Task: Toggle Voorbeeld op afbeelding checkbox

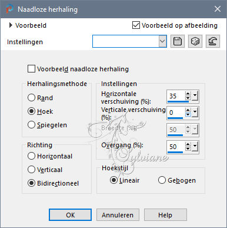Action: 136,25
